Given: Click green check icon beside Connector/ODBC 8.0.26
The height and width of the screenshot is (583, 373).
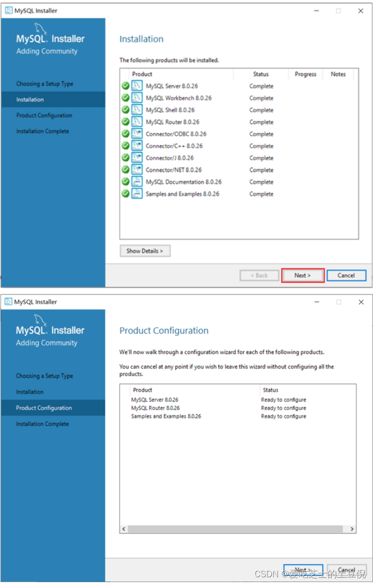Looking at the screenshot, I should 126,134.
